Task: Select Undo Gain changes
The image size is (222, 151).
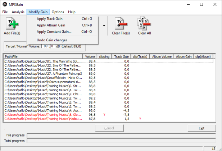Action: click(x=62, y=40)
